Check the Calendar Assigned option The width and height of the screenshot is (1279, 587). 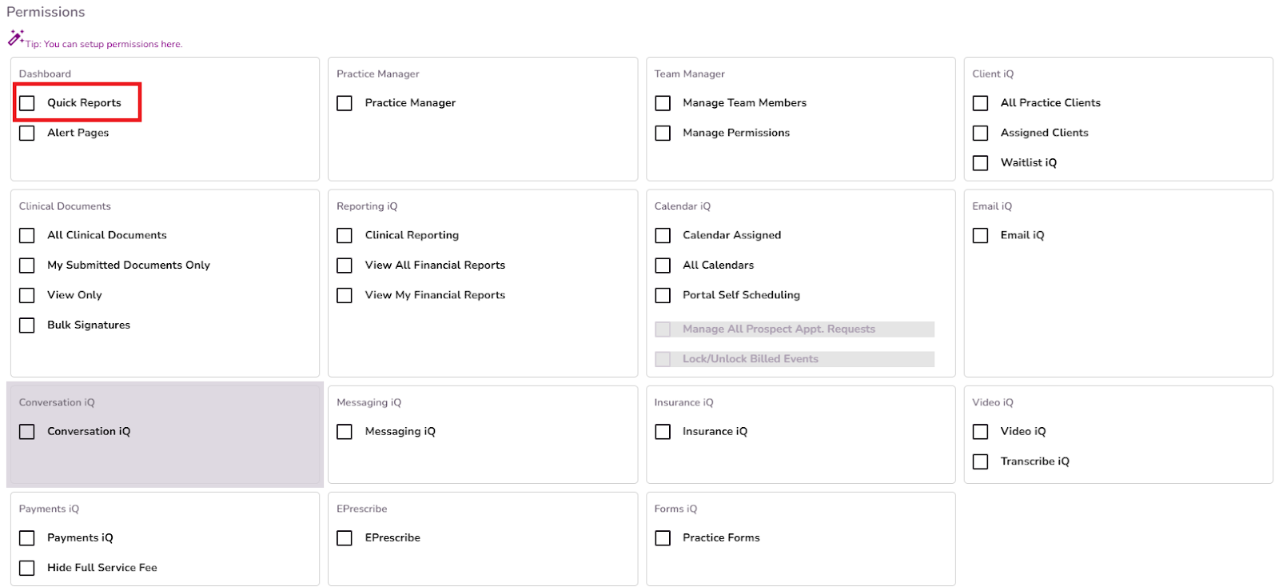pyautogui.click(x=663, y=235)
